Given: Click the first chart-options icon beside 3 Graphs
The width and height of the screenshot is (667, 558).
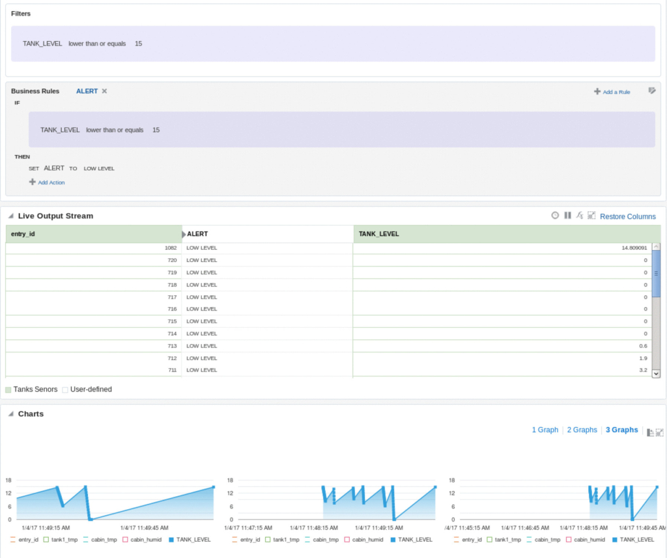Looking at the screenshot, I should click(650, 432).
